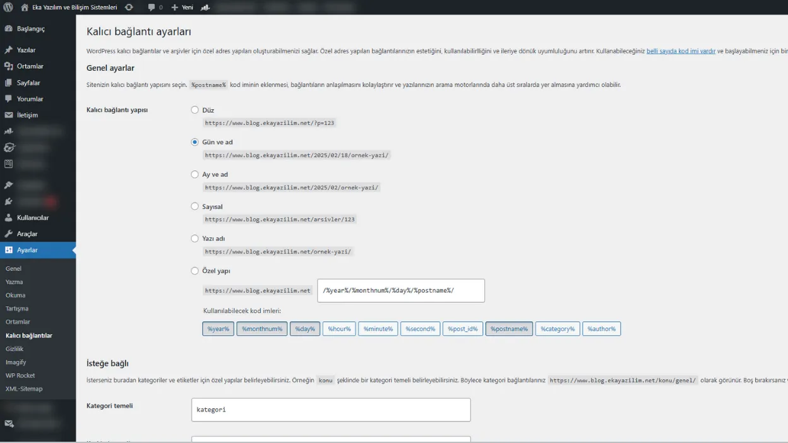Image resolution: width=788 pixels, height=443 pixels.
Task: Open the comments bubble icon in admin bar
Action: tap(152, 8)
